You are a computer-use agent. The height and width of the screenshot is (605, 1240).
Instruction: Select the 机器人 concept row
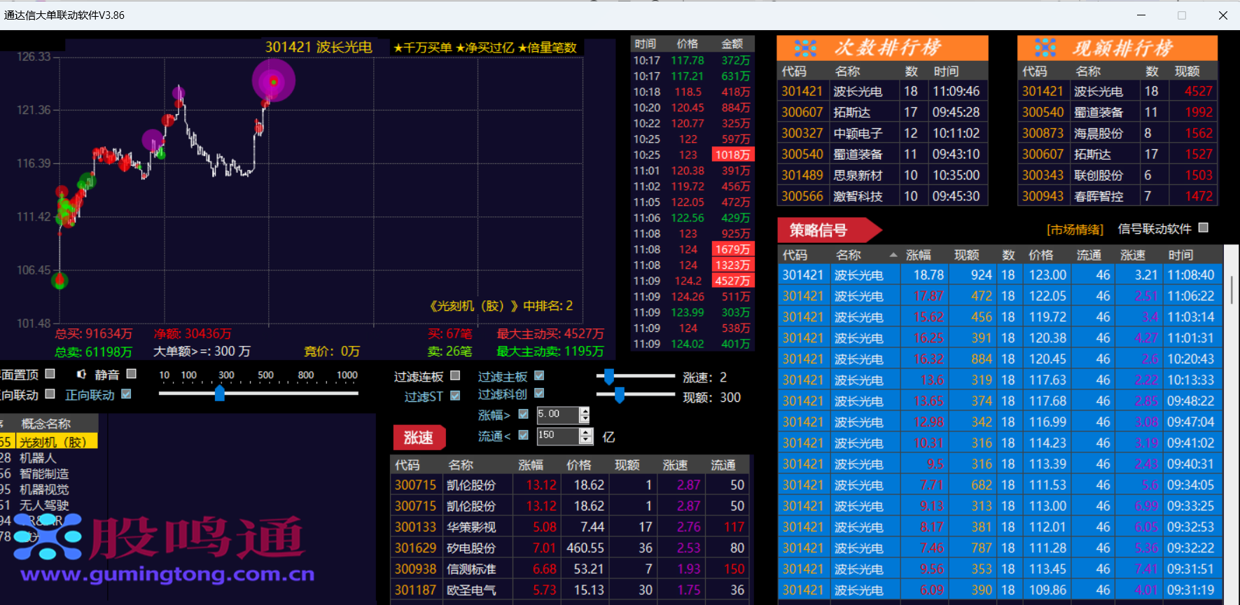tap(49, 458)
